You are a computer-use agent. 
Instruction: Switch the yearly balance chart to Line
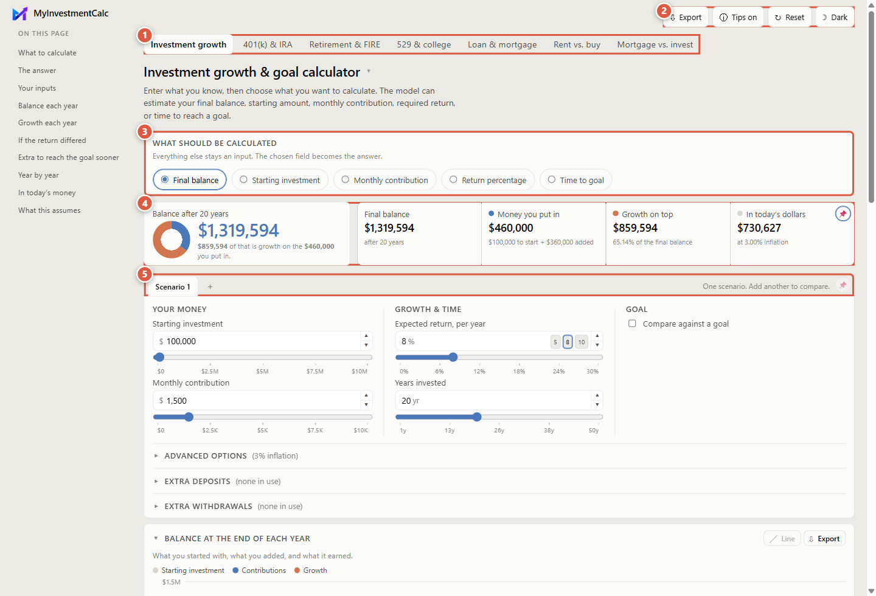tap(782, 539)
